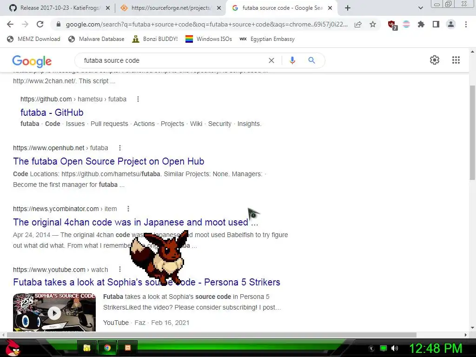Clear the search query with X
The height and width of the screenshot is (357, 476).
(x=271, y=60)
